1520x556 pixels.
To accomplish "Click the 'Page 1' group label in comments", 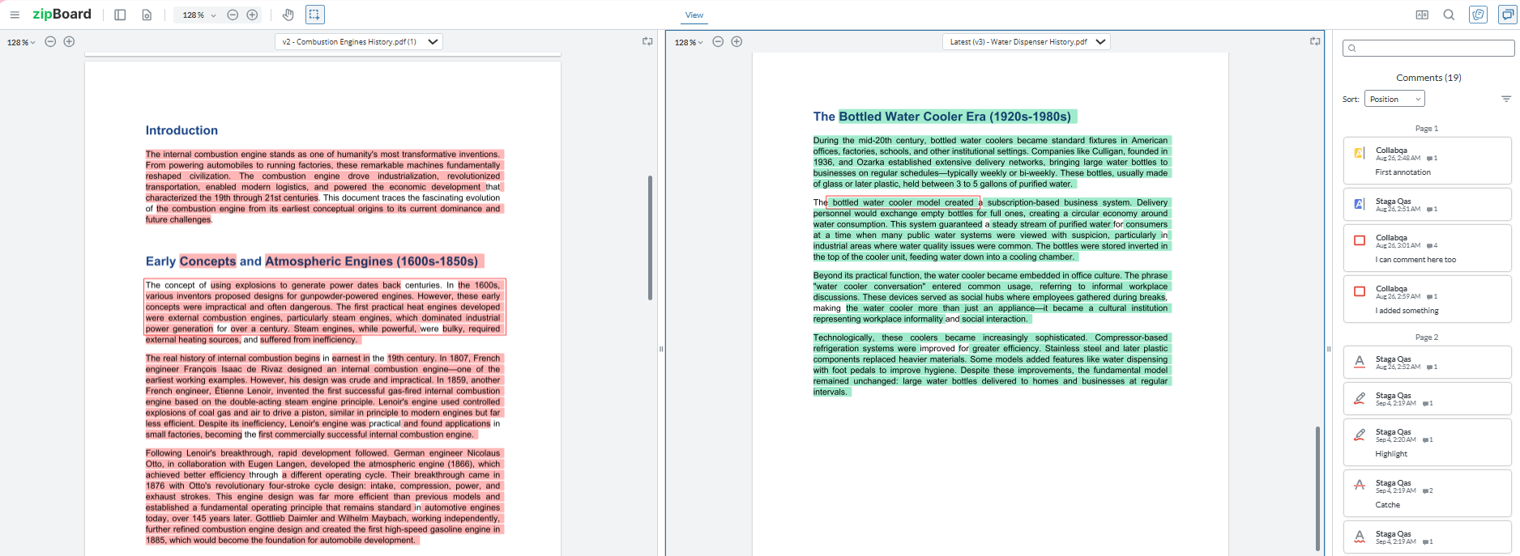I will click(x=1427, y=129).
